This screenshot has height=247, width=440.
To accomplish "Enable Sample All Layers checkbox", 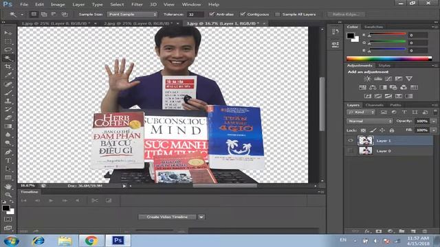I will tap(278, 14).
